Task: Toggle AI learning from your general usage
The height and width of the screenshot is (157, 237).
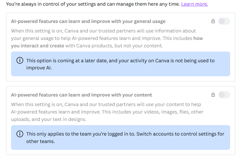Action: coord(224,21)
